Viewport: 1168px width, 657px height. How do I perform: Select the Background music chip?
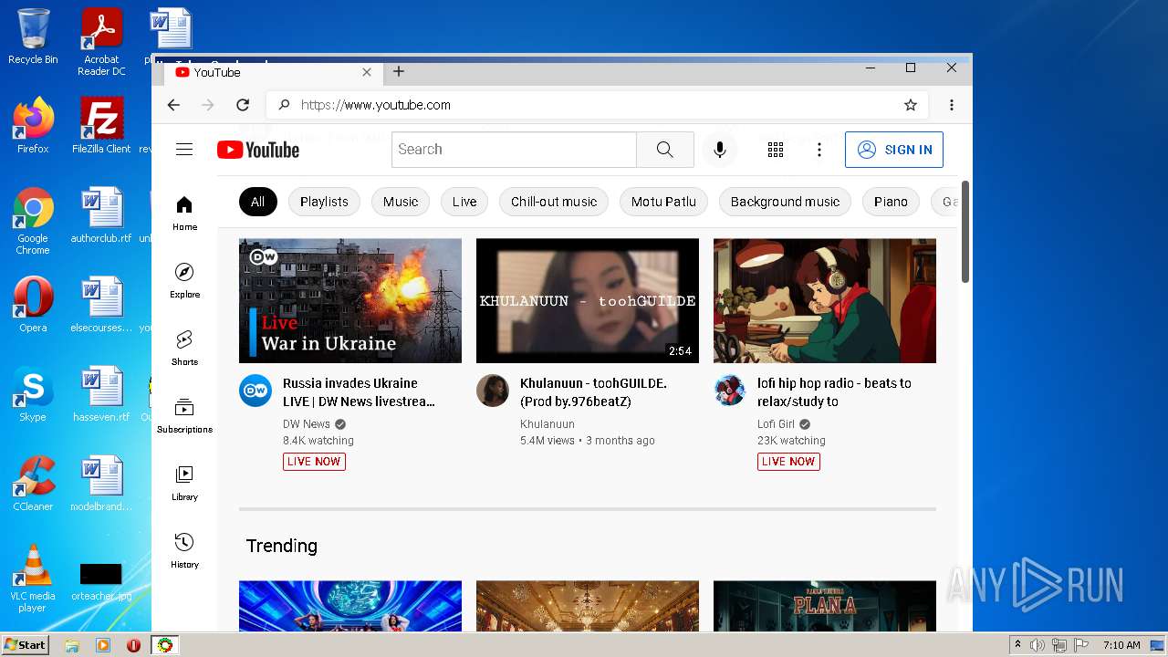pyautogui.click(x=785, y=202)
